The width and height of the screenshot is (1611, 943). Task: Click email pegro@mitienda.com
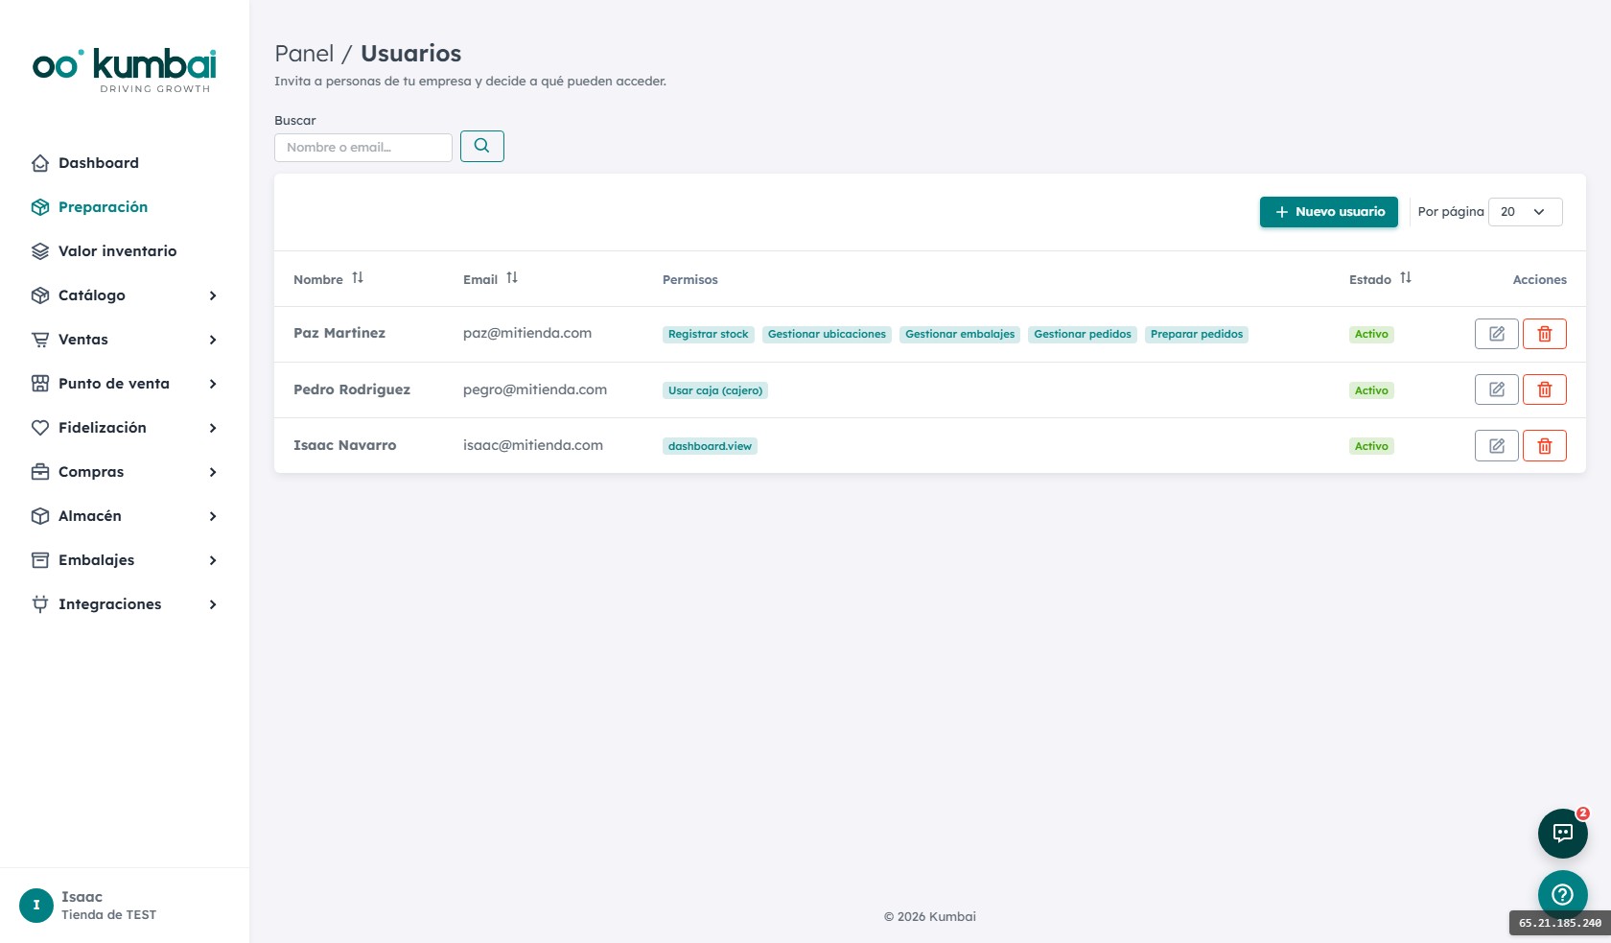[x=535, y=389]
